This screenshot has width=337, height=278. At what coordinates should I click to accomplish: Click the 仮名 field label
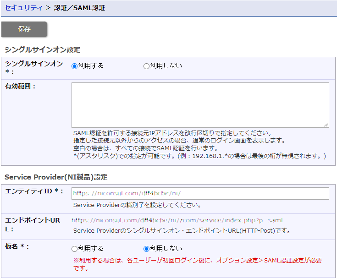[17, 247]
